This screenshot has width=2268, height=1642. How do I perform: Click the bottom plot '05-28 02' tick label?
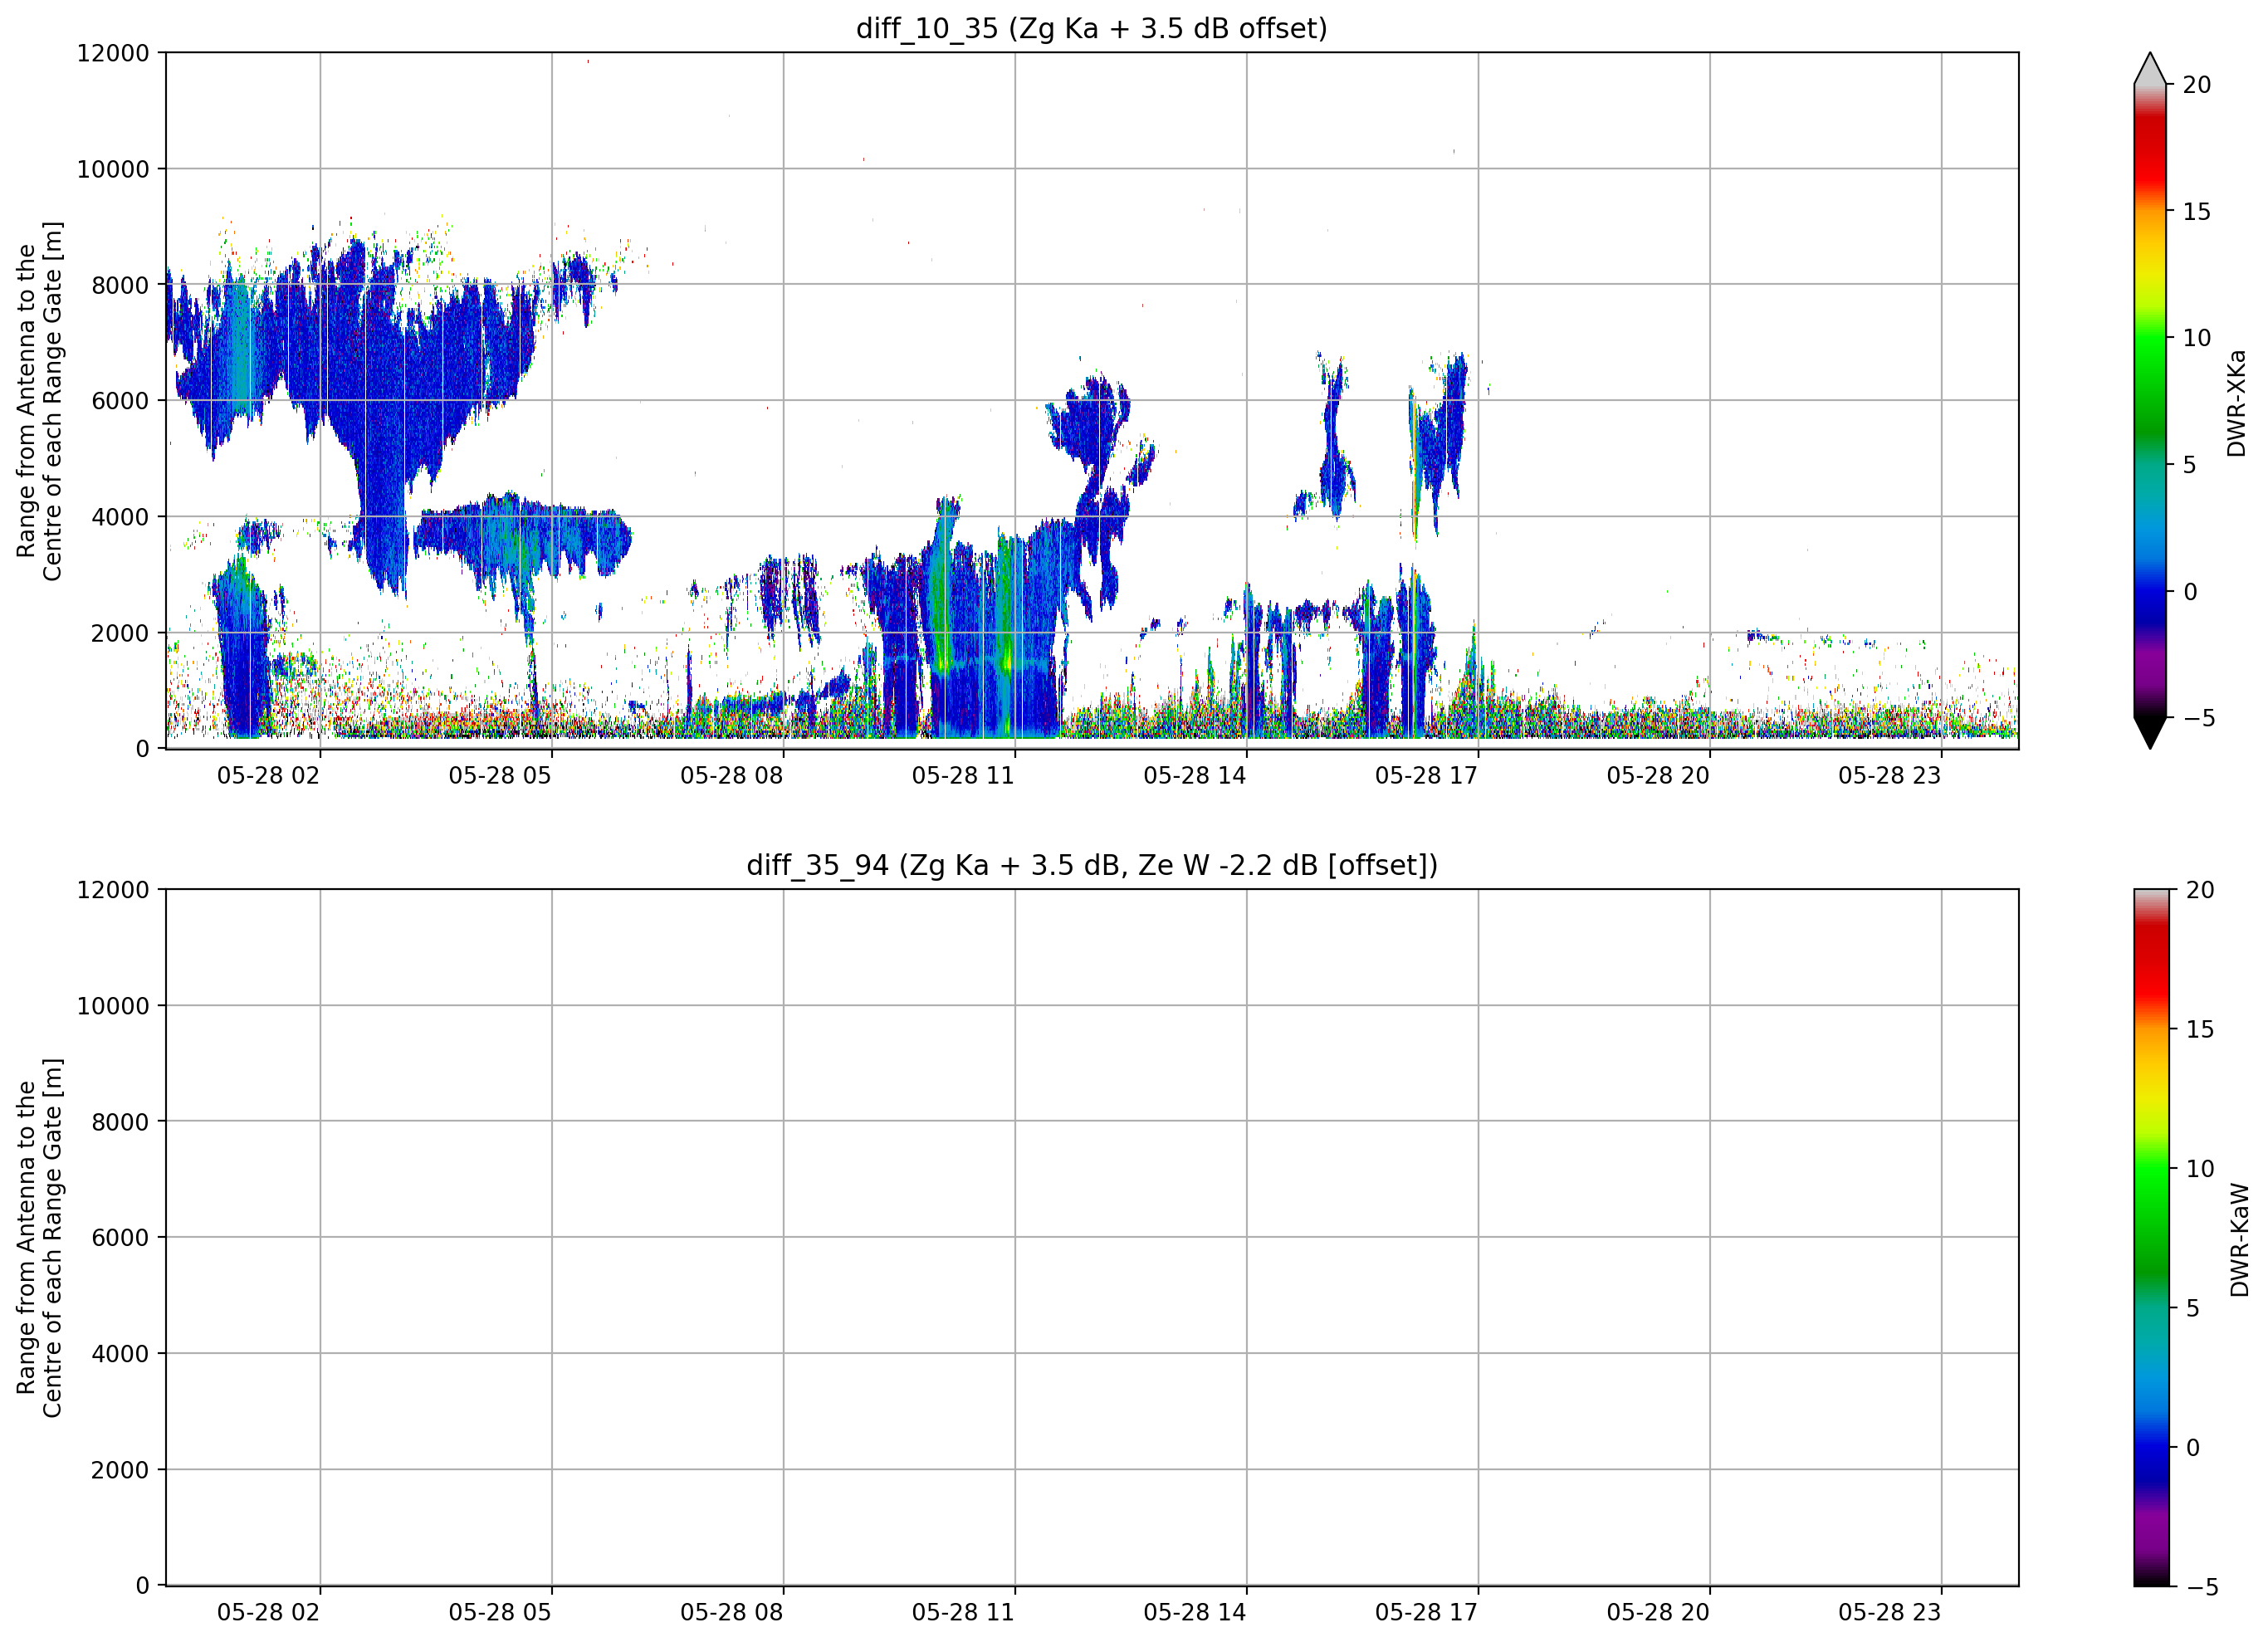click(x=268, y=1613)
